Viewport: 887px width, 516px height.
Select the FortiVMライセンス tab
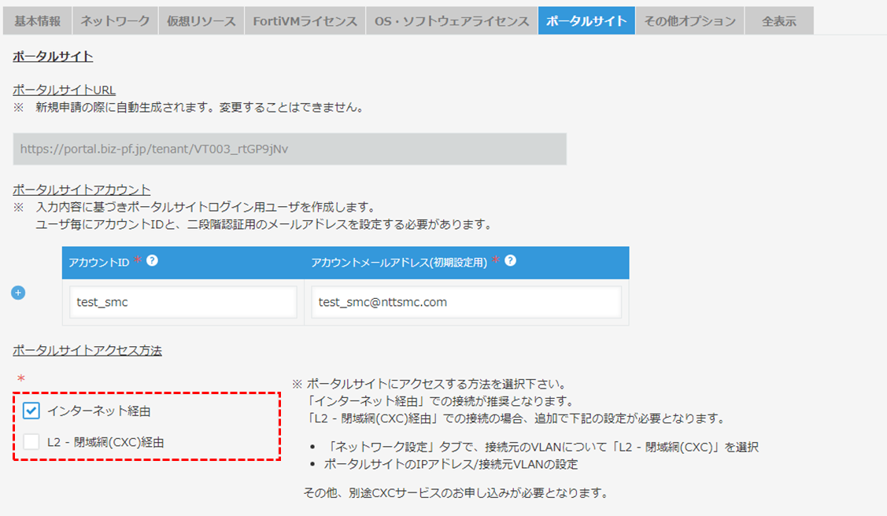pos(305,21)
